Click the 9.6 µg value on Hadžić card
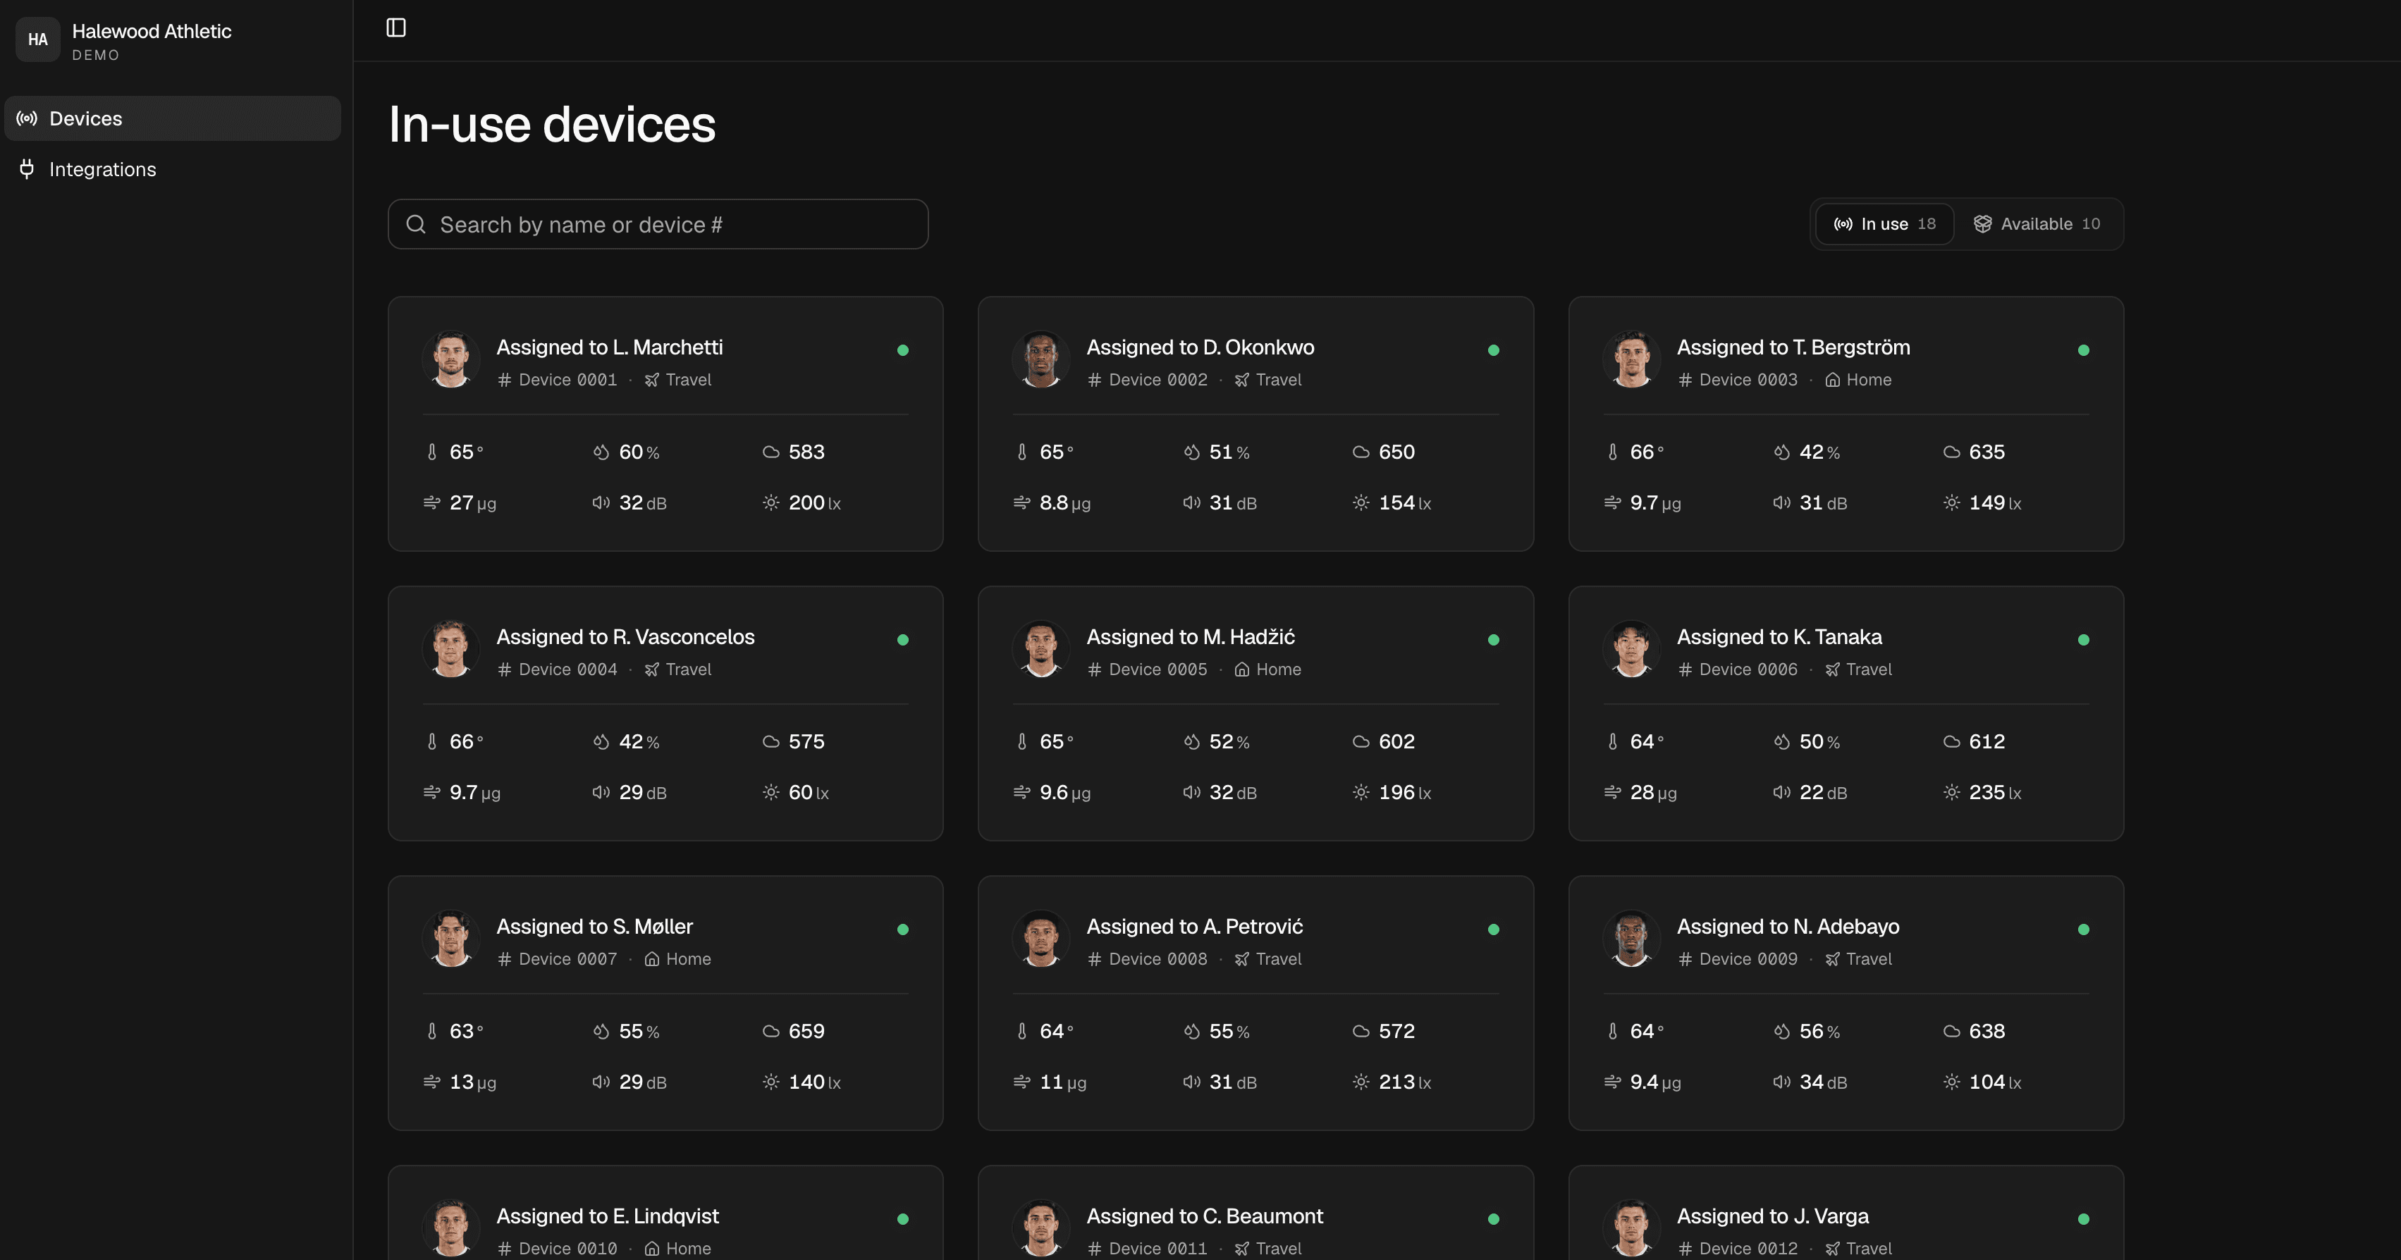 click(1064, 793)
